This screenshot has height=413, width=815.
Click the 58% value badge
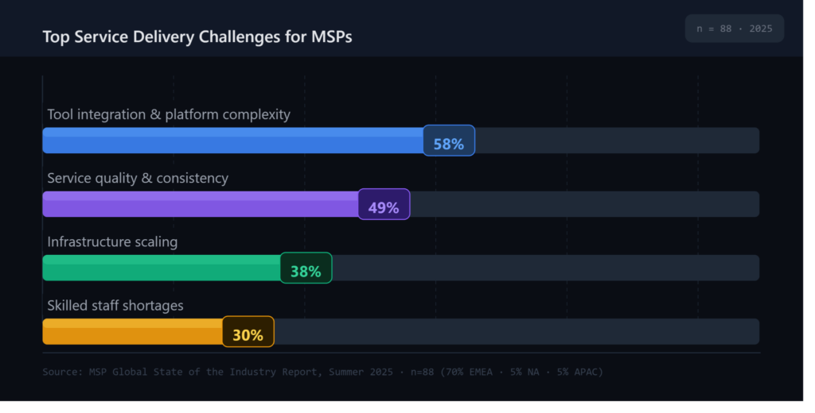pyautogui.click(x=449, y=141)
